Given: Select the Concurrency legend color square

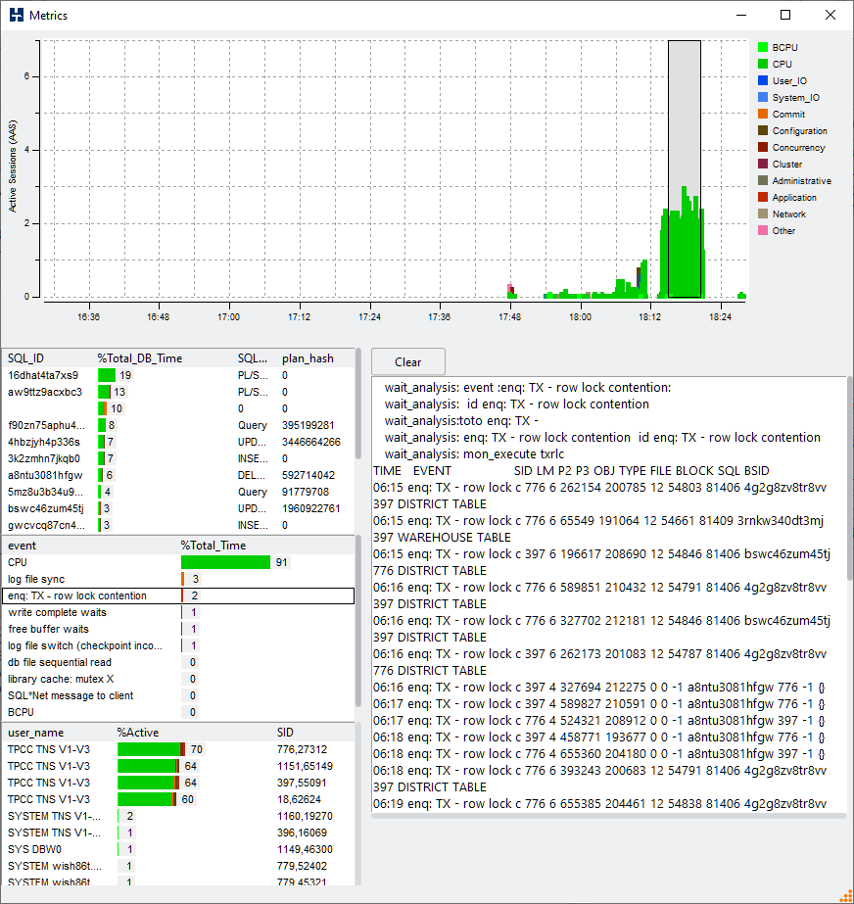Looking at the screenshot, I should (x=762, y=147).
